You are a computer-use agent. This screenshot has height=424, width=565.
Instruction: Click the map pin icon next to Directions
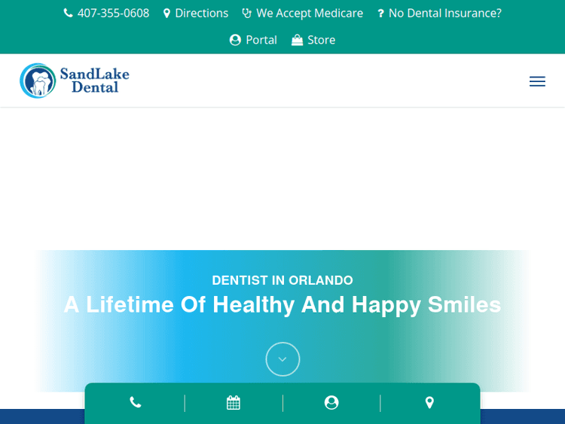[x=166, y=14]
